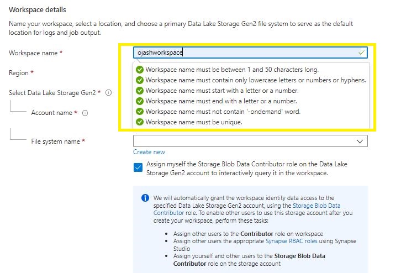Screen dimensions: 401x273
Task: Click green check for must be unique rule
Action: [x=140, y=122]
